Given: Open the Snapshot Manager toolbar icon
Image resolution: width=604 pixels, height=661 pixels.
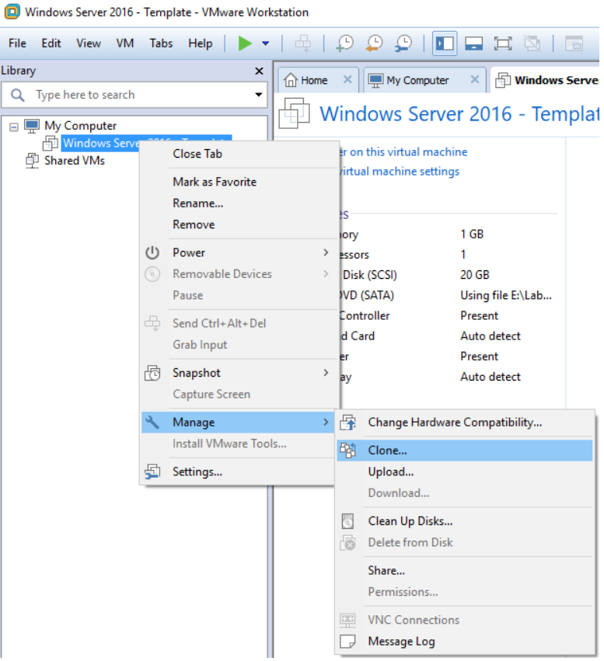Looking at the screenshot, I should 403,43.
